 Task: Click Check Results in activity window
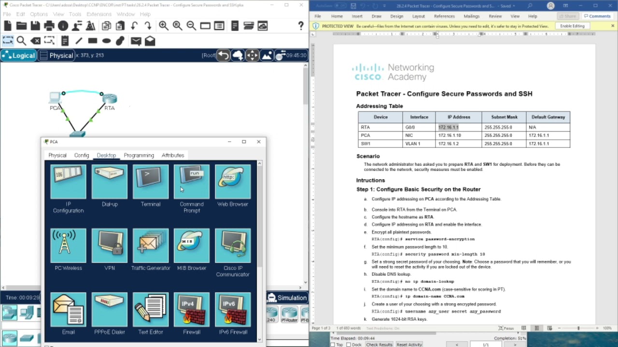[x=379, y=345]
